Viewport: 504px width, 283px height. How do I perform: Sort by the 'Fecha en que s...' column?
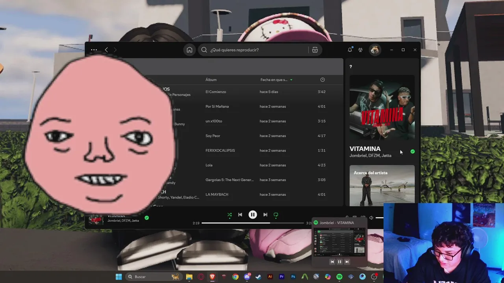point(276,80)
